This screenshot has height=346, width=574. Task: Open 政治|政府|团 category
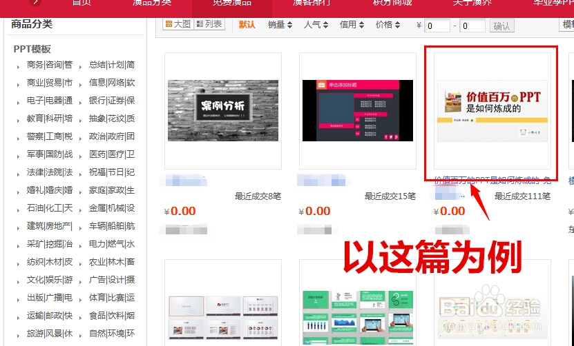[x=112, y=136]
